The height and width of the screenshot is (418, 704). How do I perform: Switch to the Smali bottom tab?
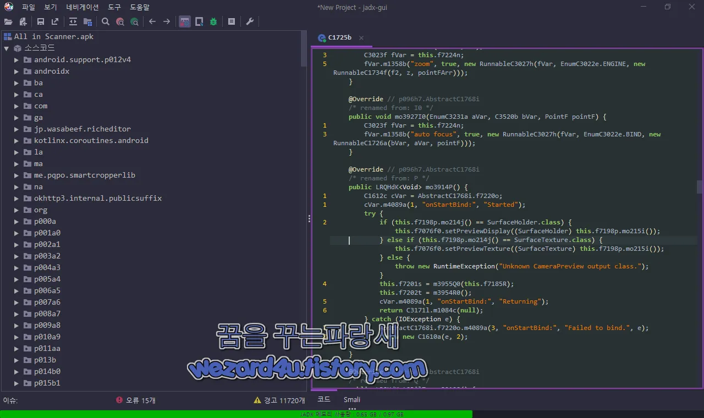[x=352, y=399]
